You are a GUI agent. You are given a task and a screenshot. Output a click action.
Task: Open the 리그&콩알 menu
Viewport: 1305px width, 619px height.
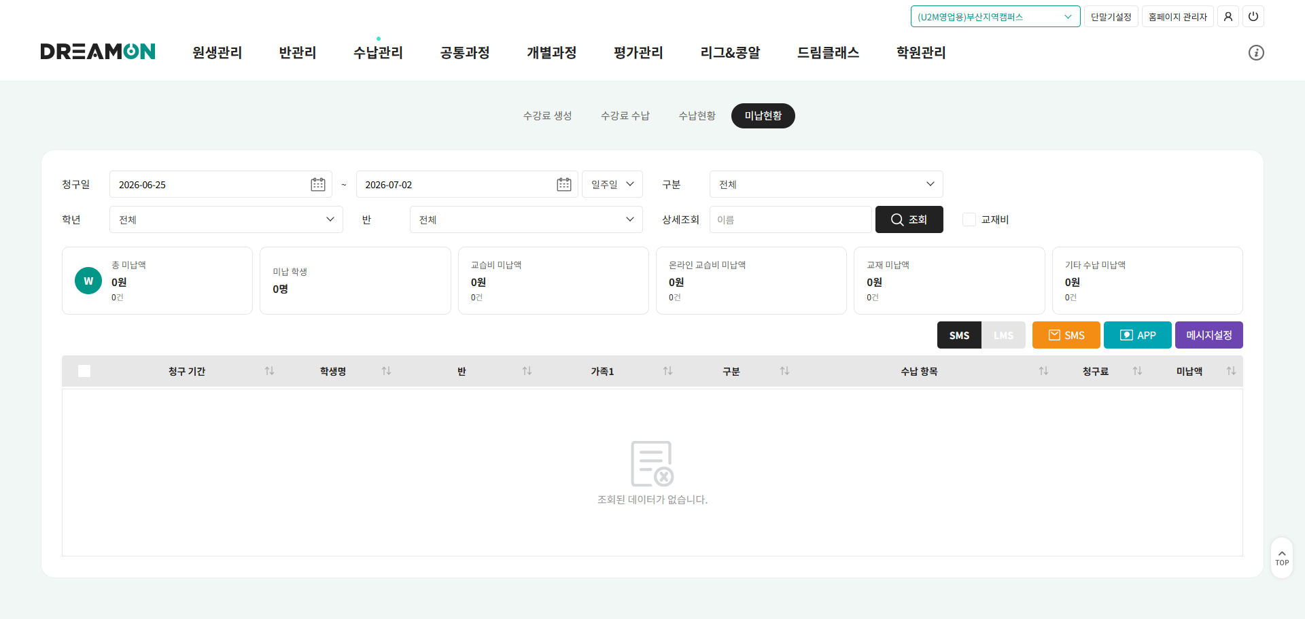pos(730,52)
